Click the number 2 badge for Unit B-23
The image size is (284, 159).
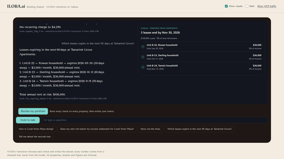tap(143, 57)
